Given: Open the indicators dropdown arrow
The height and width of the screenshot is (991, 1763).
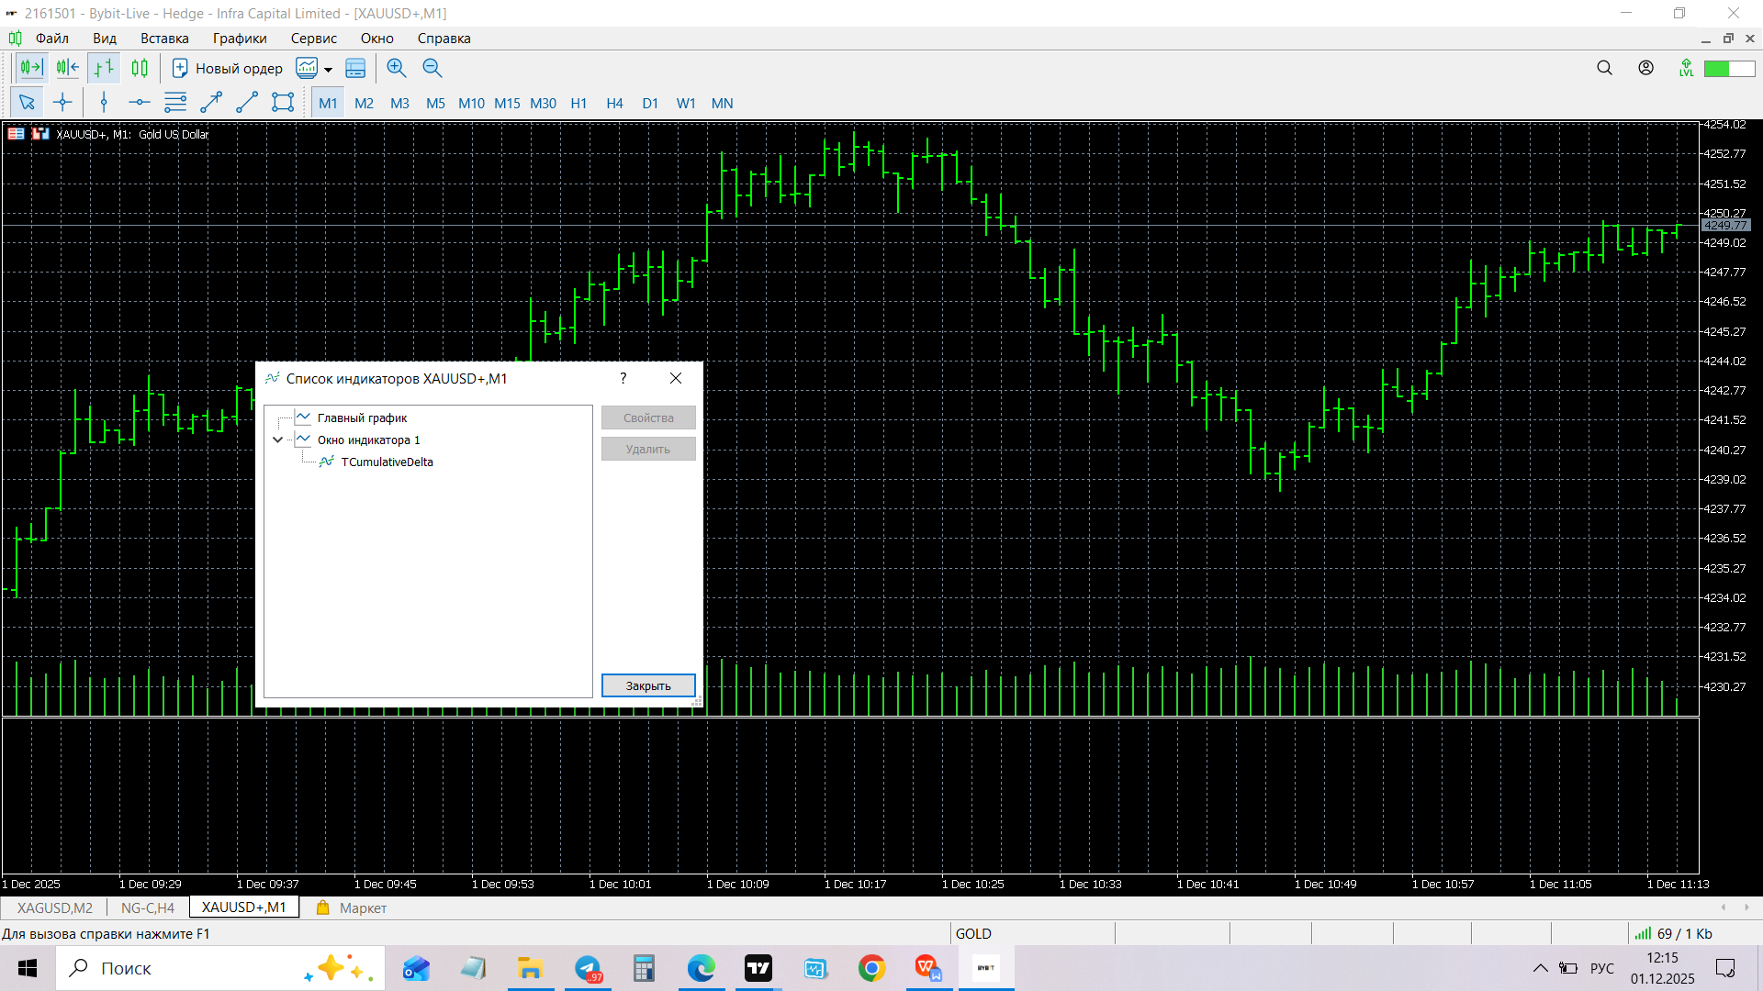Looking at the screenshot, I should coord(328,70).
